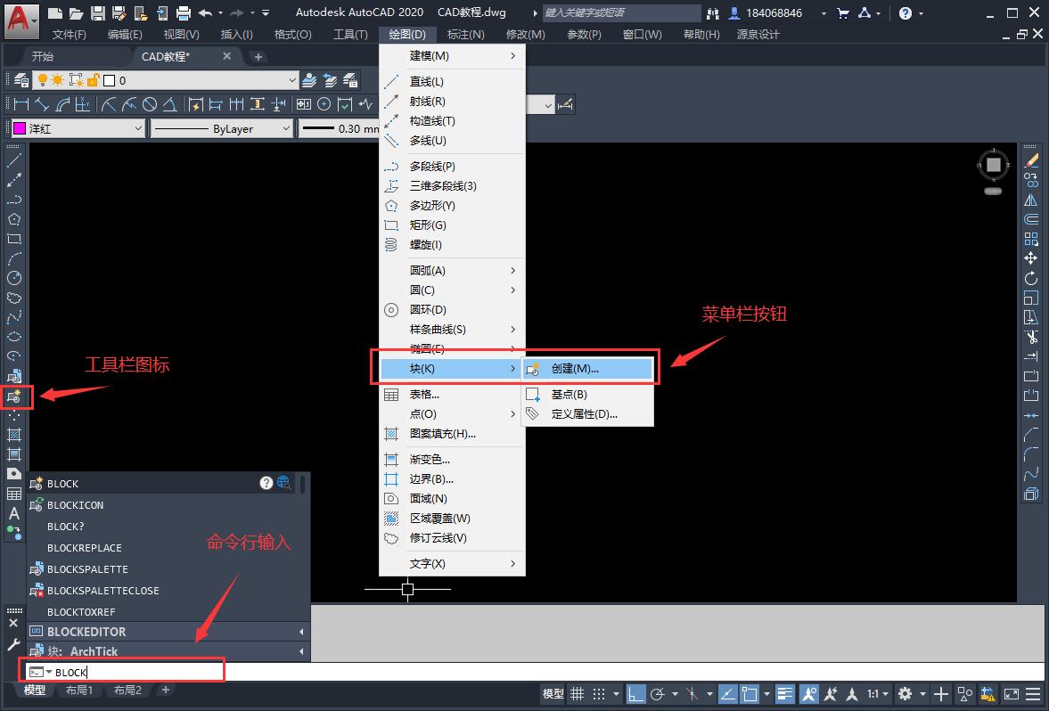1049x711 pixels.
Task: Choose 定义属性(D)... in the block submenu
Action: [x=588, y=414]
